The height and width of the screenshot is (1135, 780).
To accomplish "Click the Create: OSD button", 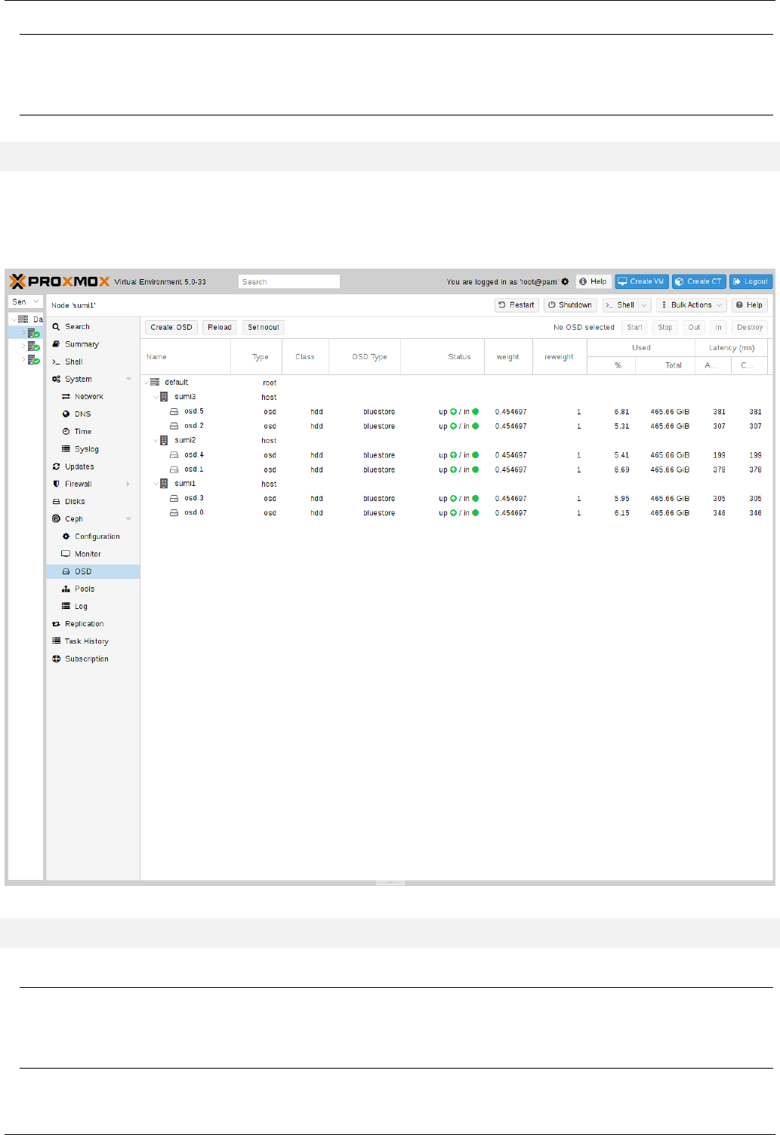I will pyautogui.click(x=171, y=328).
